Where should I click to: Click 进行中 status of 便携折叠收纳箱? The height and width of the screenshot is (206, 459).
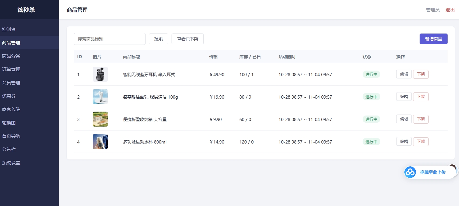[x=371, y=119]
